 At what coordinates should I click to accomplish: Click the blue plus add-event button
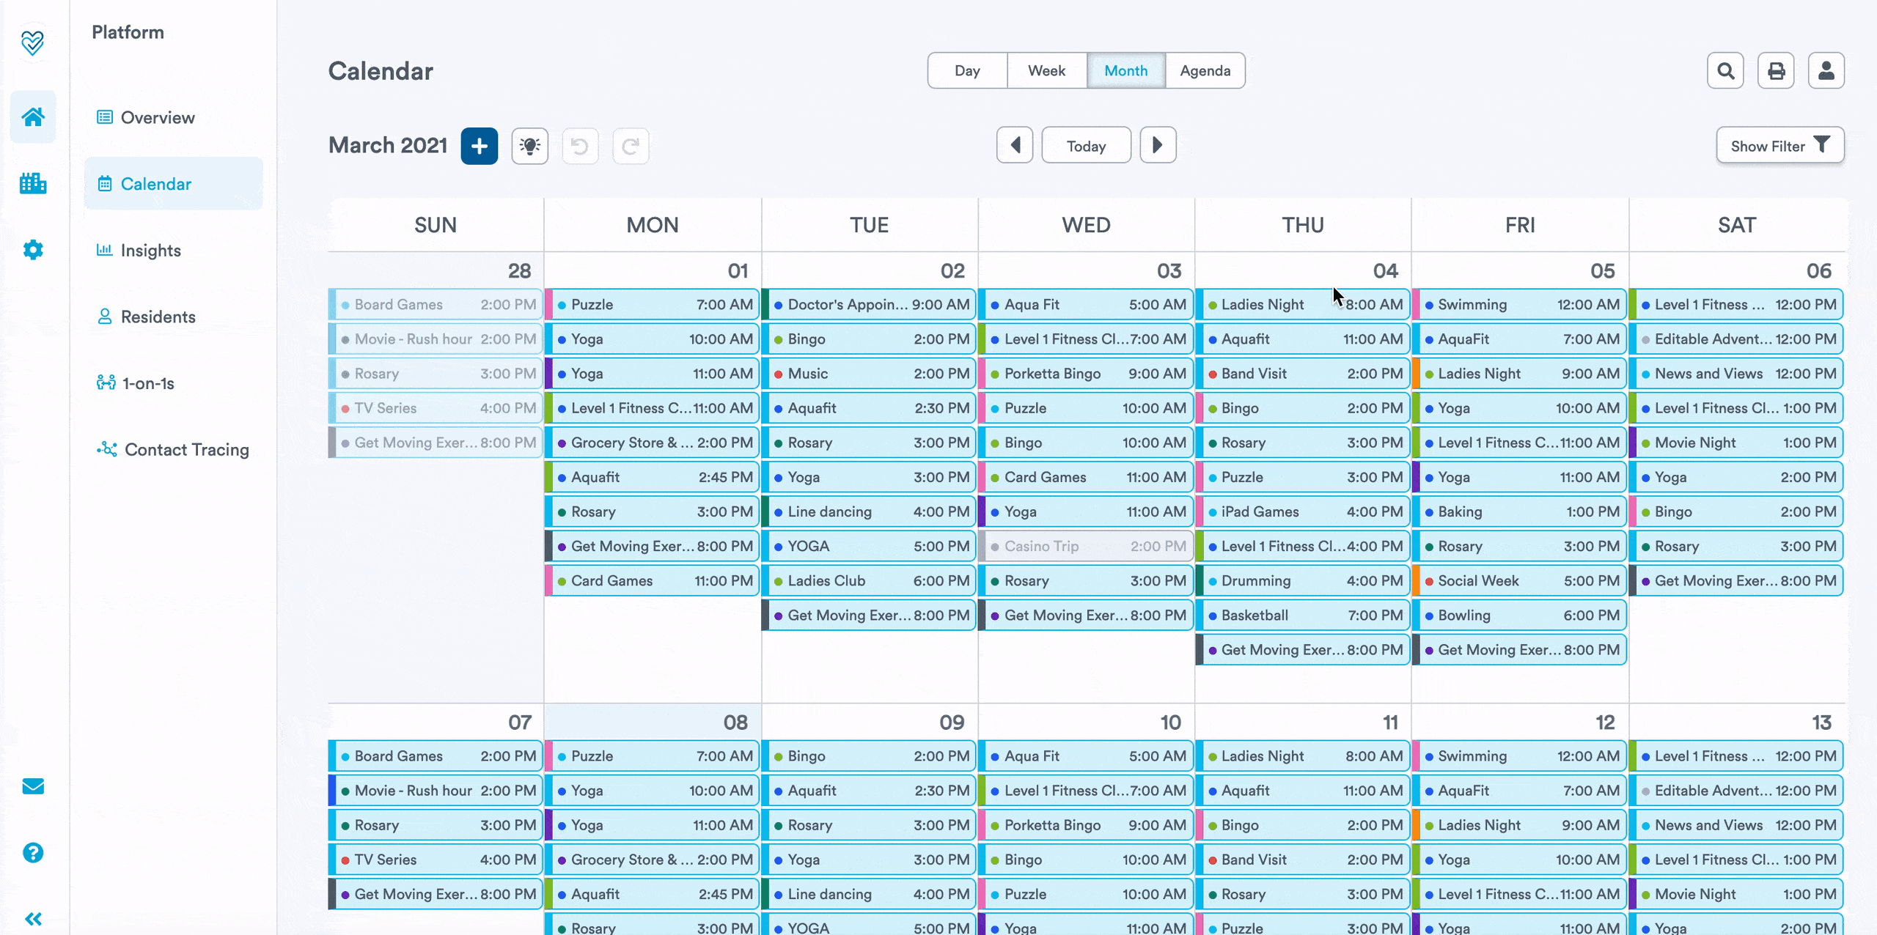[x=479, y=146]
